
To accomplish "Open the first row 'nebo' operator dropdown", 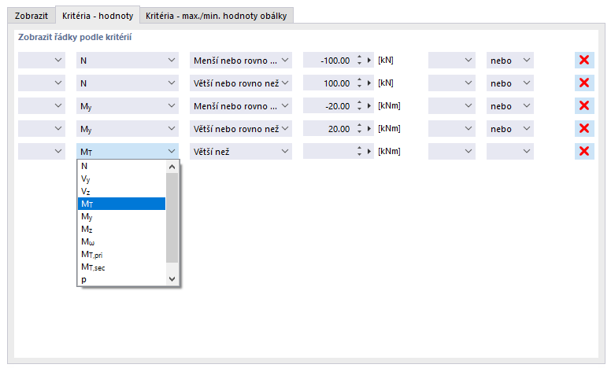I will point(509,61).
